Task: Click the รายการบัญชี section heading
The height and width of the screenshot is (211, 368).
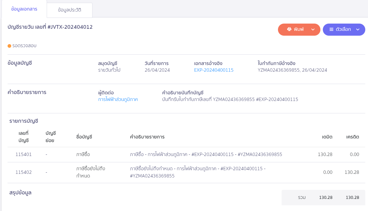Action: point(24,121)
